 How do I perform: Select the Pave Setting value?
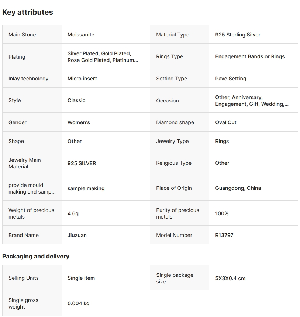point(231,79)
